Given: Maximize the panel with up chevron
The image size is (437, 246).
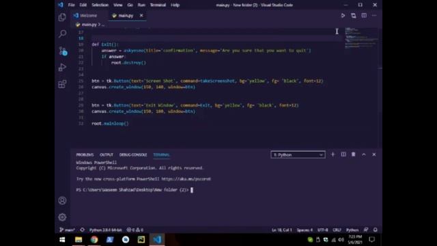Looking at the screenshot, I should (x=364, y=154).
